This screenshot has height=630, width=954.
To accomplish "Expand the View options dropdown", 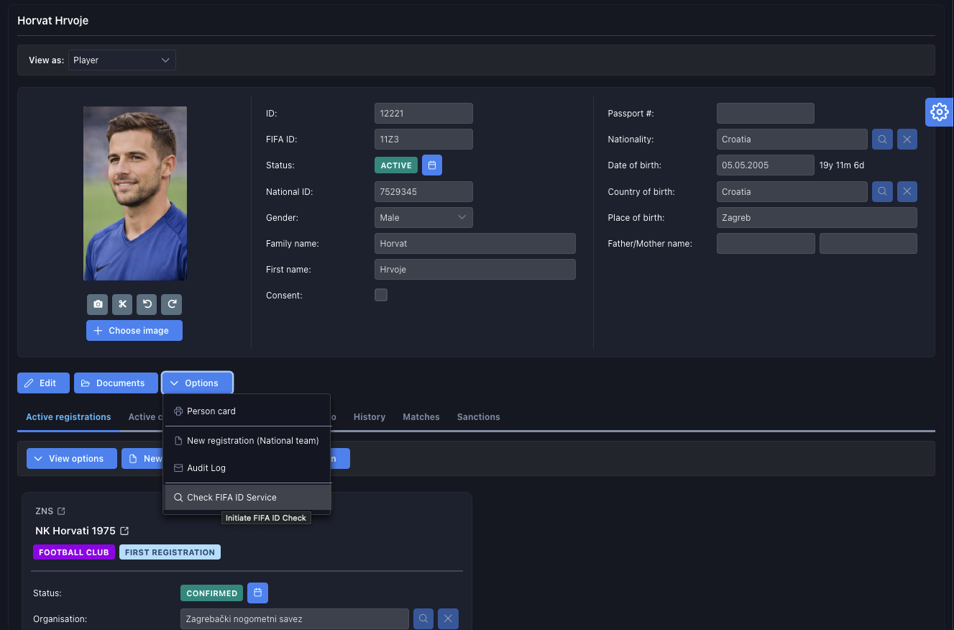I will coord(71,459).
